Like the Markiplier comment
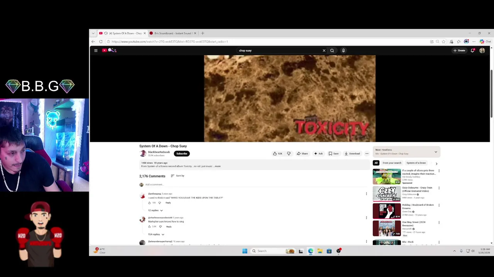Image resolution: width=494 pixels, height=277 pixels. pyautogui.click(x=149, y=227)
